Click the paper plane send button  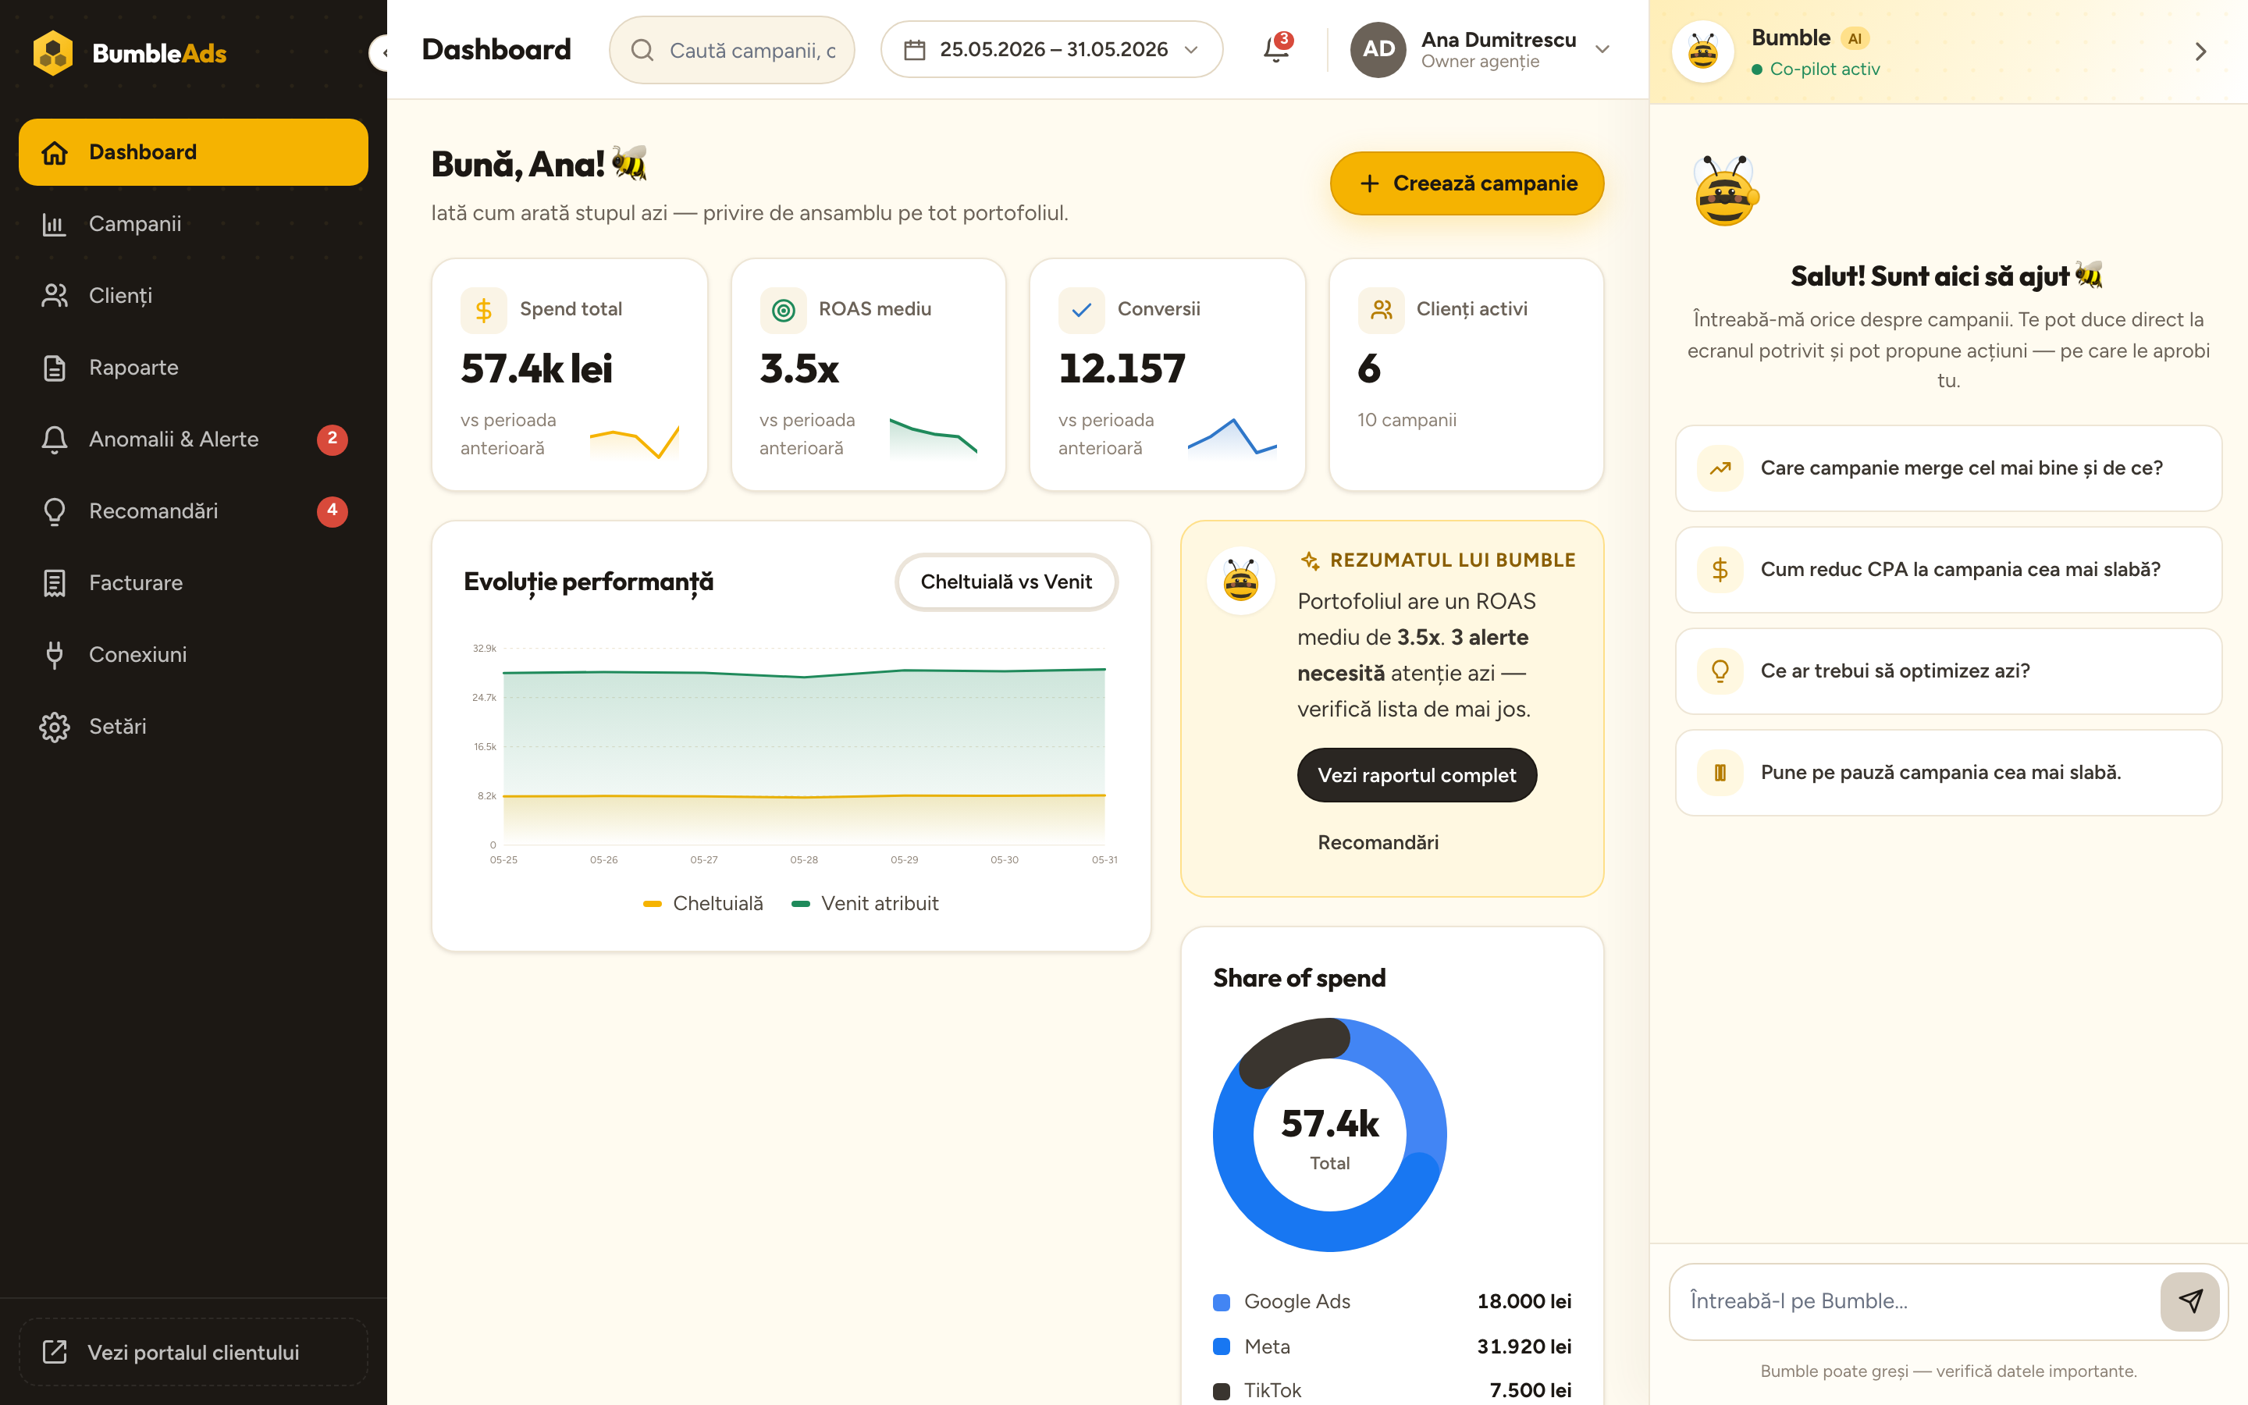coord(2189,1301)
